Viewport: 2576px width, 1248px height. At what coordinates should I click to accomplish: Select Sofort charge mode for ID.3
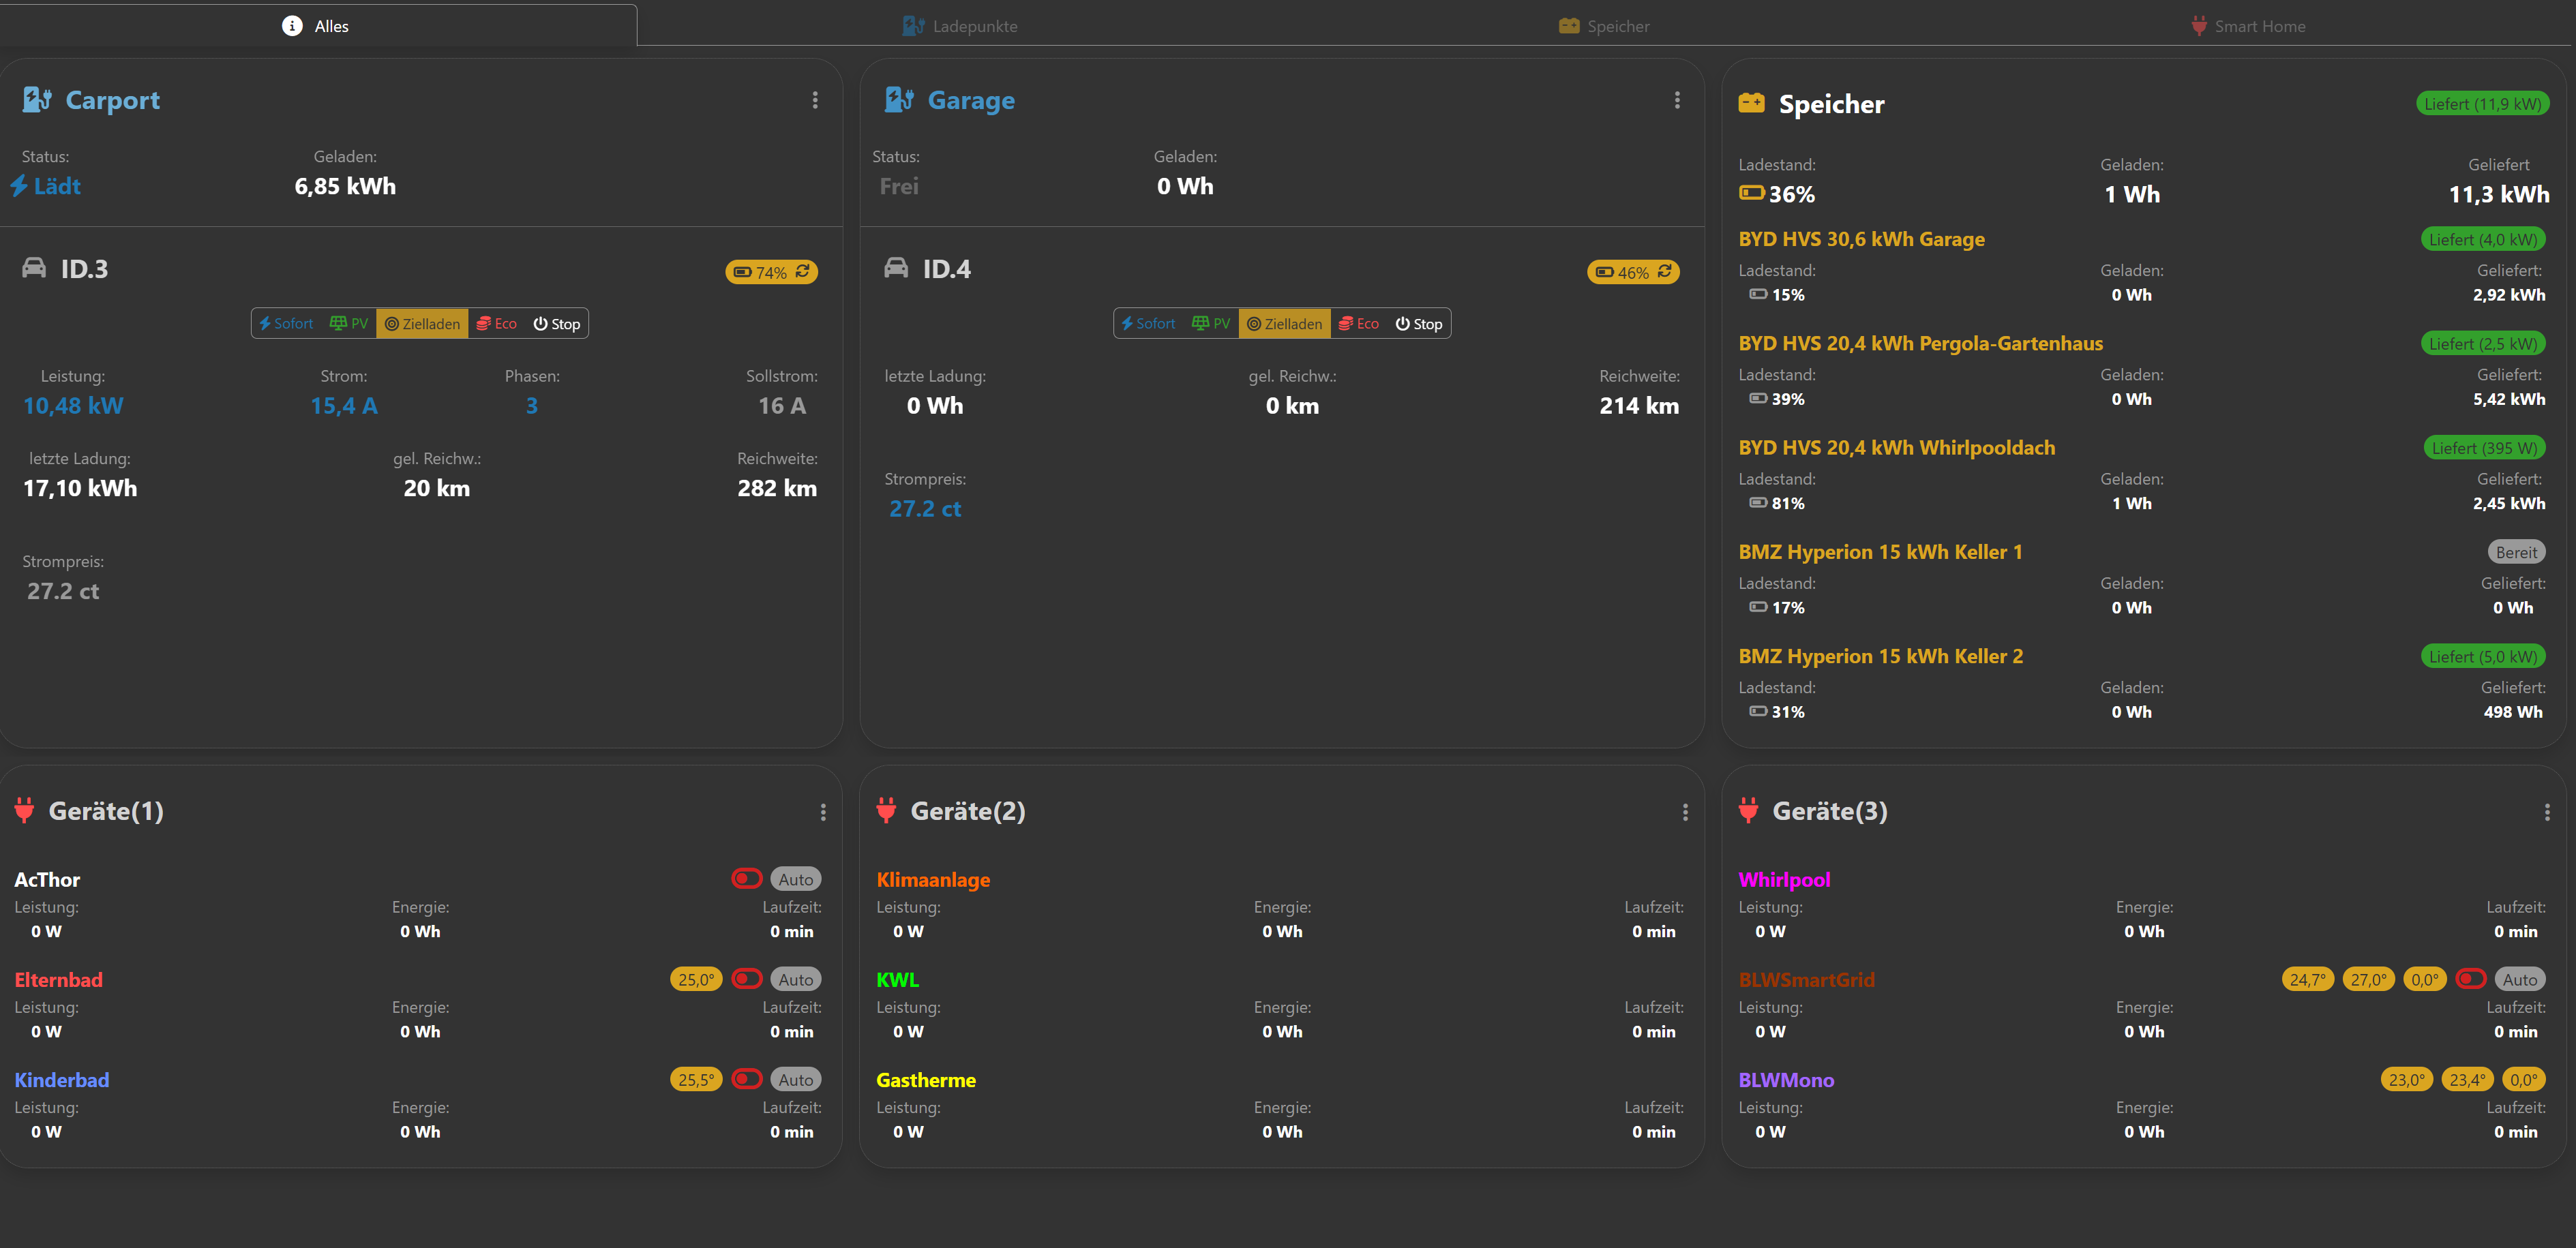286,324
